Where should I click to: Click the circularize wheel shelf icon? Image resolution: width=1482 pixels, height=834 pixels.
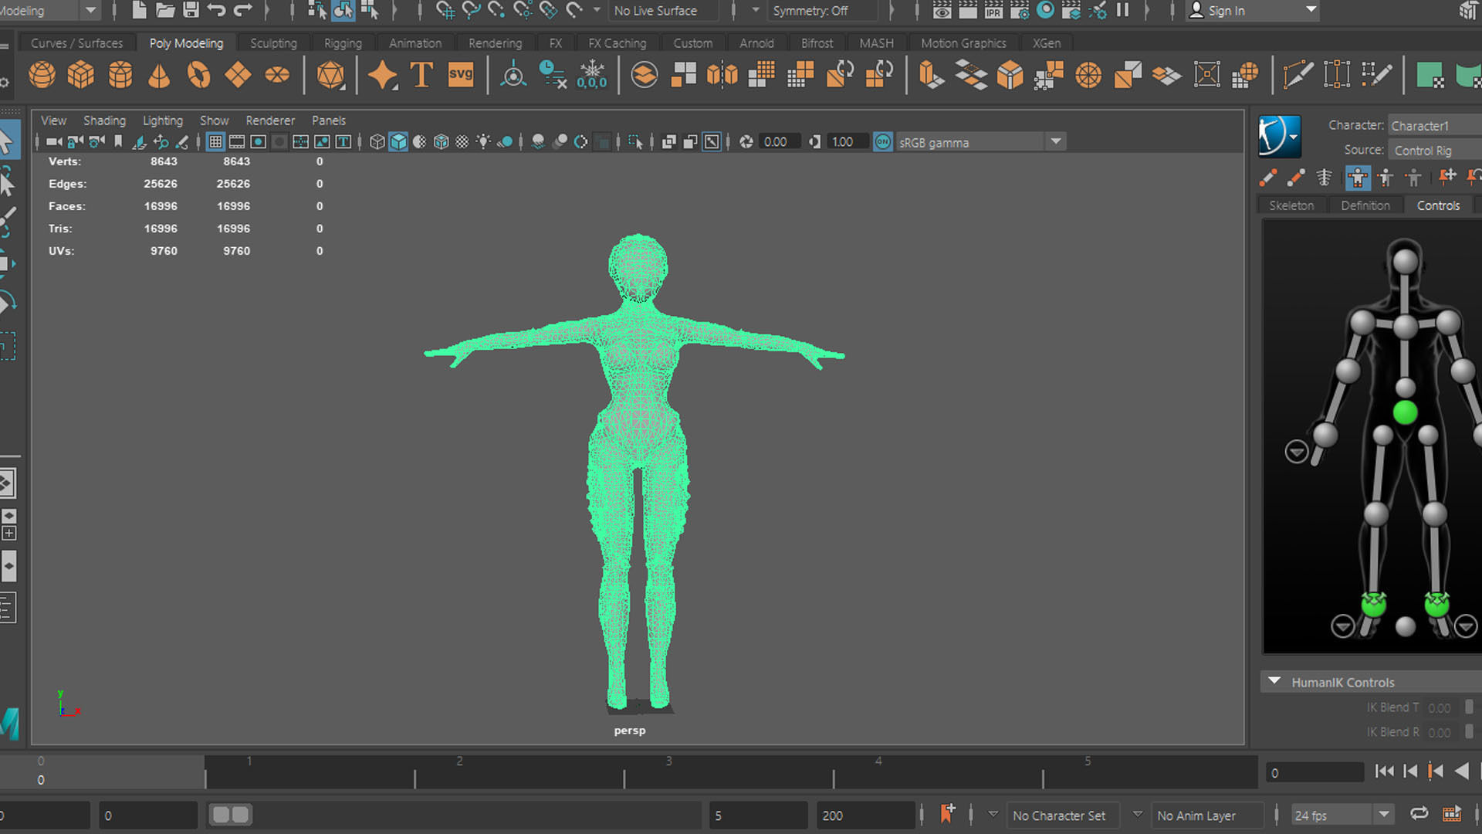(x=1088, y=75)
